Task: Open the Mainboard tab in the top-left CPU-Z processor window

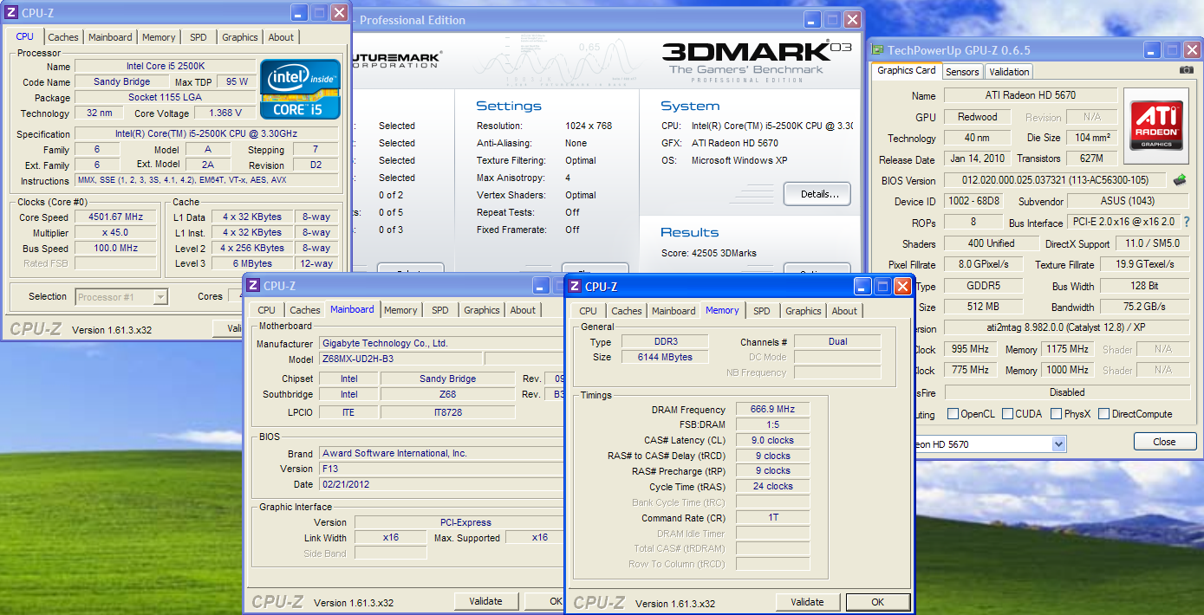Action: [x=110, y=37]
